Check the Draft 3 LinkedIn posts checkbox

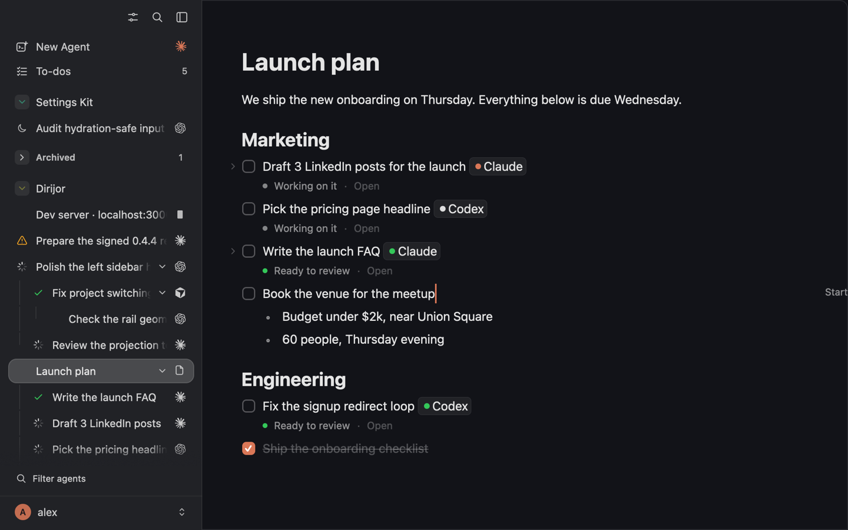[249, 167]
